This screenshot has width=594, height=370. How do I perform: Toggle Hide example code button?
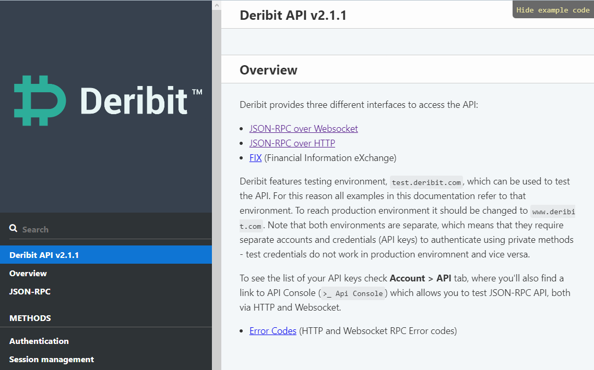(x=553, y=10)
